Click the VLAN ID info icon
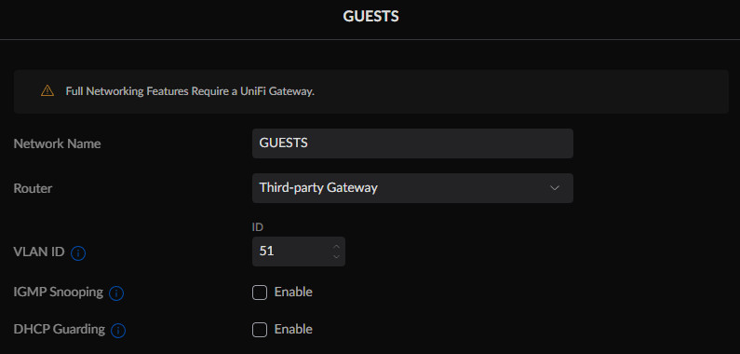 click(x=78, y=253)
